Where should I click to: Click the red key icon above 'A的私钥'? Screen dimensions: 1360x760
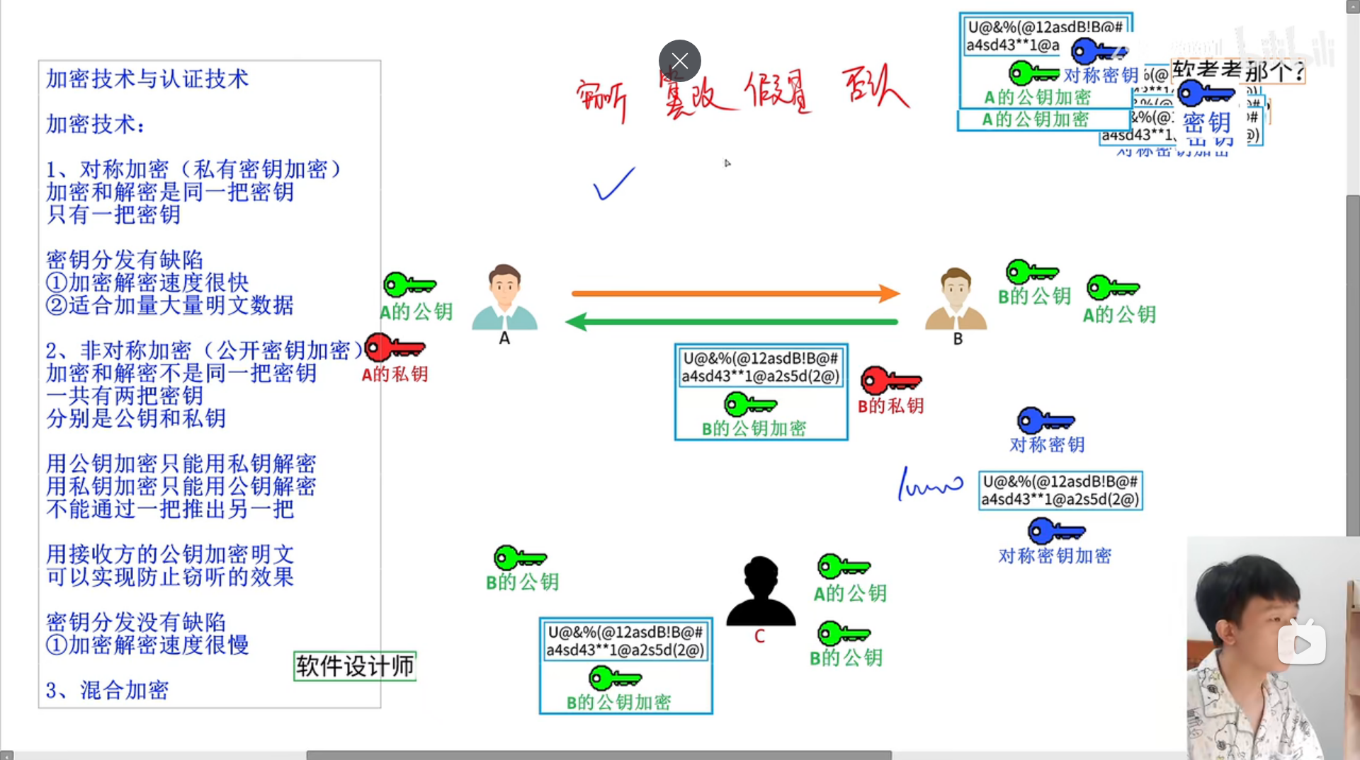(395, 347)
